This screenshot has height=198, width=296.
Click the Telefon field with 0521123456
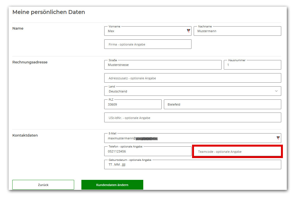coord(148,151)
